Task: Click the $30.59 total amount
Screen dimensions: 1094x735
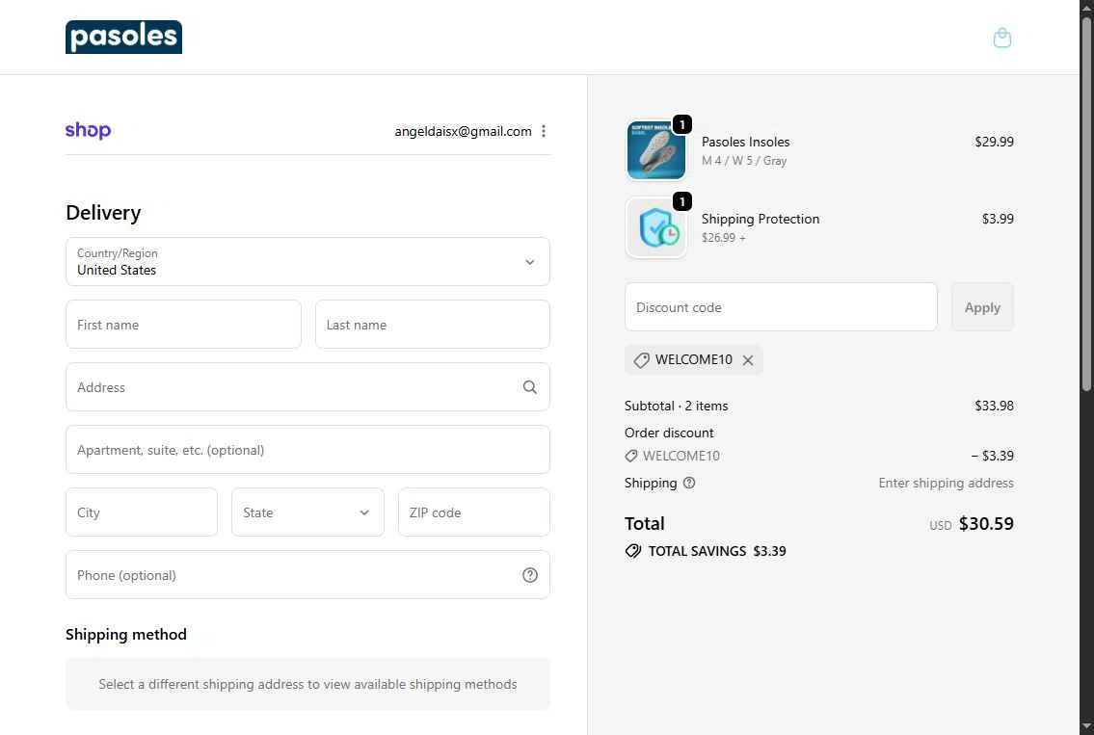Action: (986, 524)
